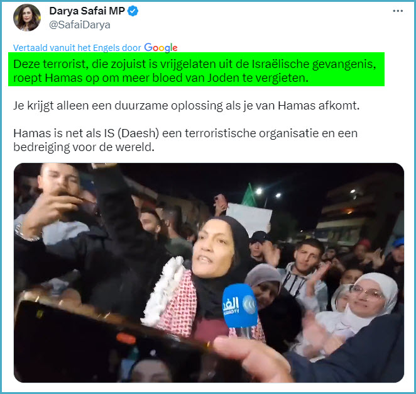Click the green flag in video background

pyautogui.click(x=248, y=195)
